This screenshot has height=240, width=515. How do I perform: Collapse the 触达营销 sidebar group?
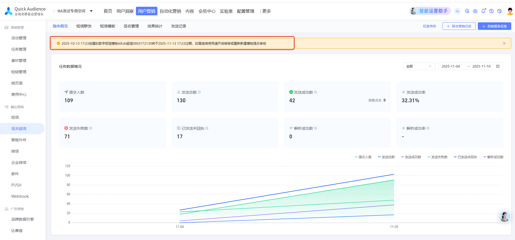pos(14,107)
